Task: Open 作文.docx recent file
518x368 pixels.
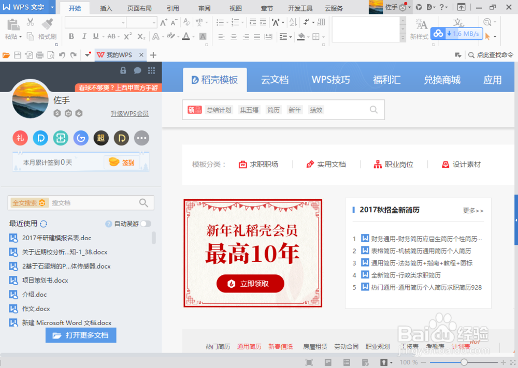Action: [30, 308]
